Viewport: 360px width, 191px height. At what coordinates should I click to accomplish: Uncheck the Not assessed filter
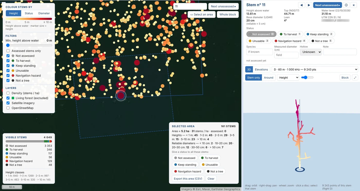[8, 56]
